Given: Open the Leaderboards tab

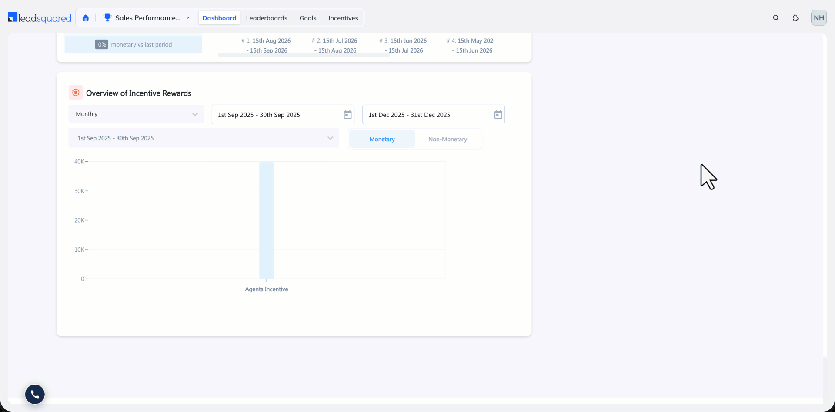Looking at the screenshot, I should 267,18.
